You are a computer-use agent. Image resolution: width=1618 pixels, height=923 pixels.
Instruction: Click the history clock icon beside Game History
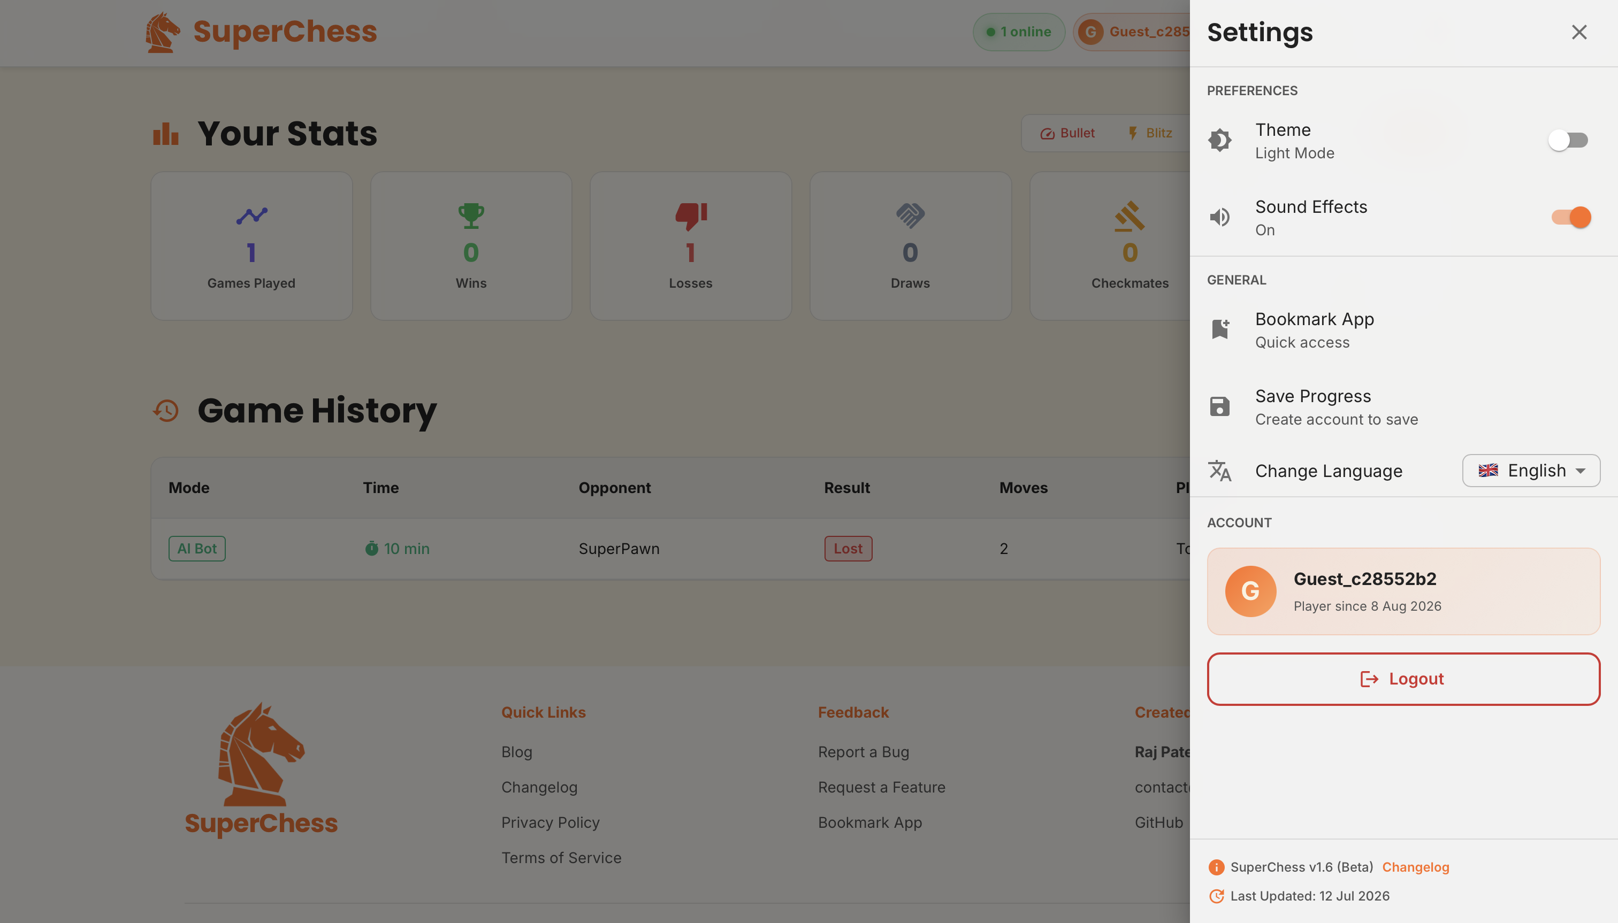(x=165, y=411)
